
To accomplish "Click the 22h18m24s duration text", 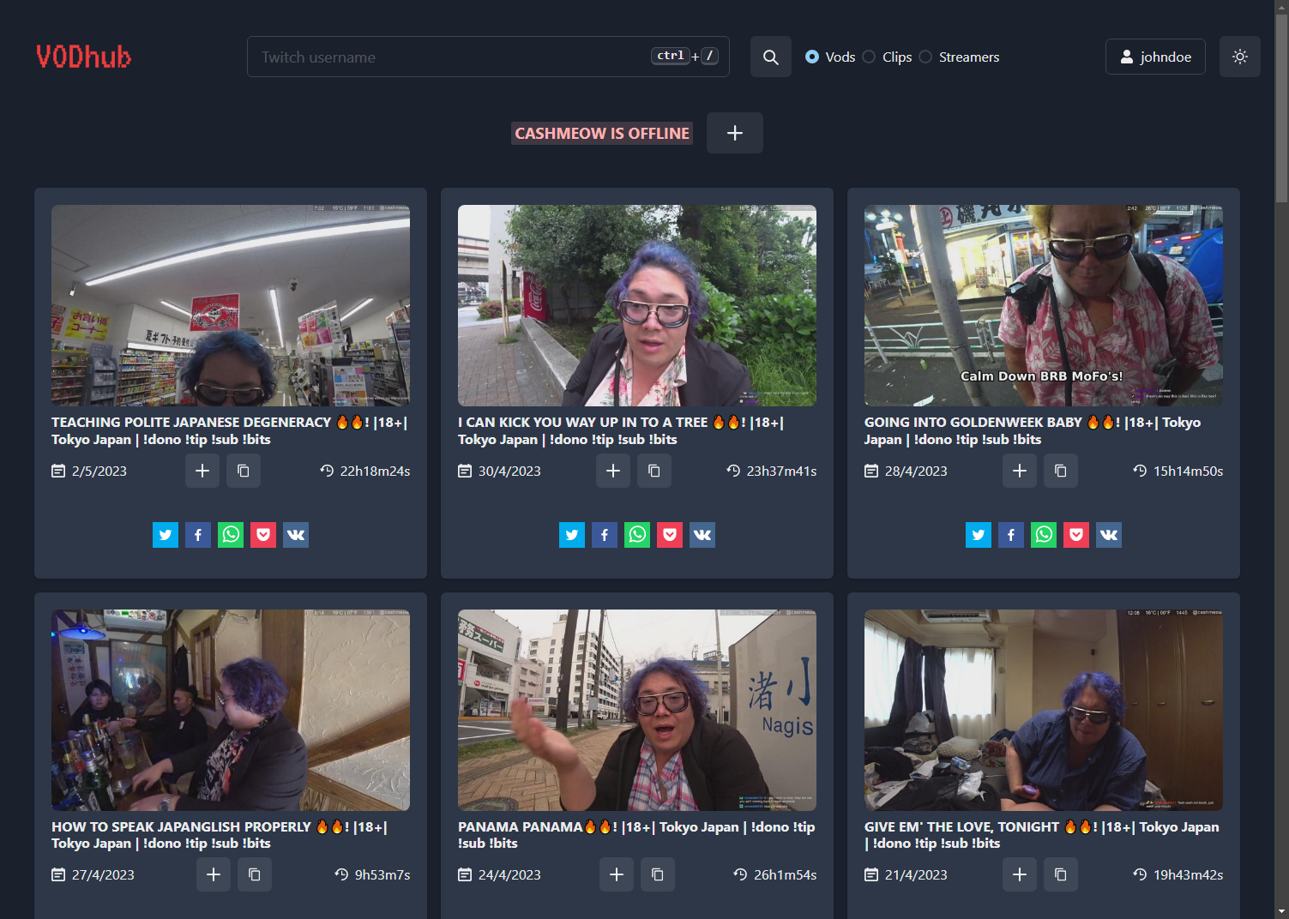I will pyautogui.click(x=375, y=471).
